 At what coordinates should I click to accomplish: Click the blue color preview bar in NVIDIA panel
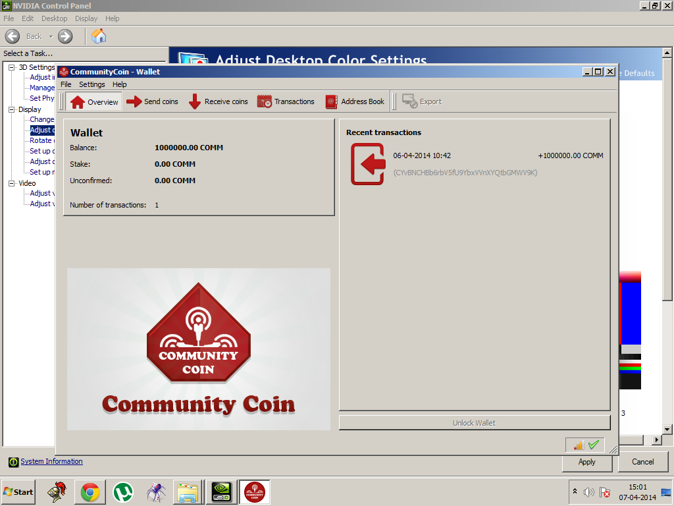631,313
